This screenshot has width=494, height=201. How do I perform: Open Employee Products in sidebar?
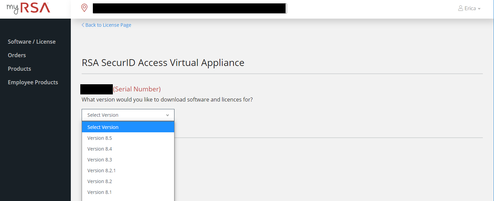coord(33,82)
